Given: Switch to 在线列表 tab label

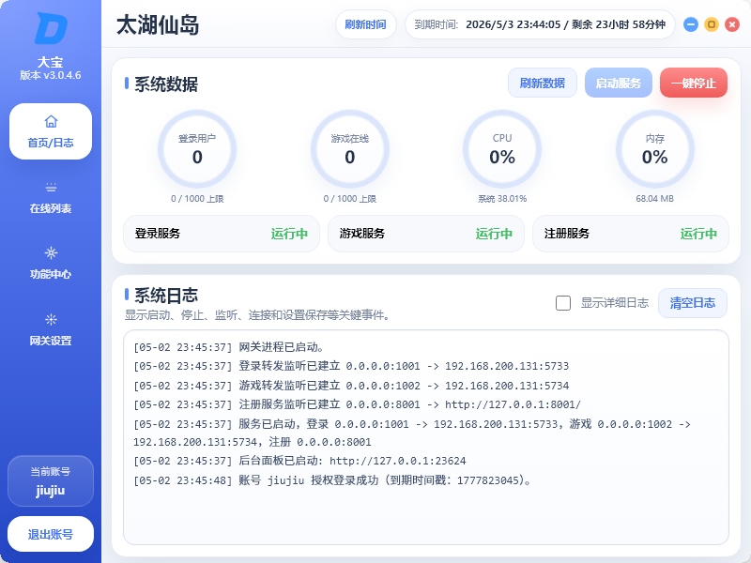Looking at the screenshot, I should [x=51, y=208].
